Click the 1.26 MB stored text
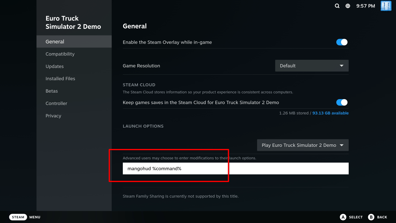 293,113
